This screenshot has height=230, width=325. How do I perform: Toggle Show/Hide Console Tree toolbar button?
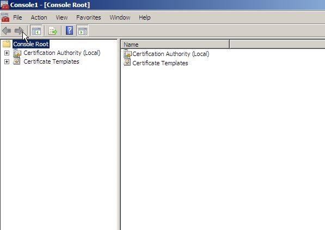pyautogui.click(x=36, y=30)
